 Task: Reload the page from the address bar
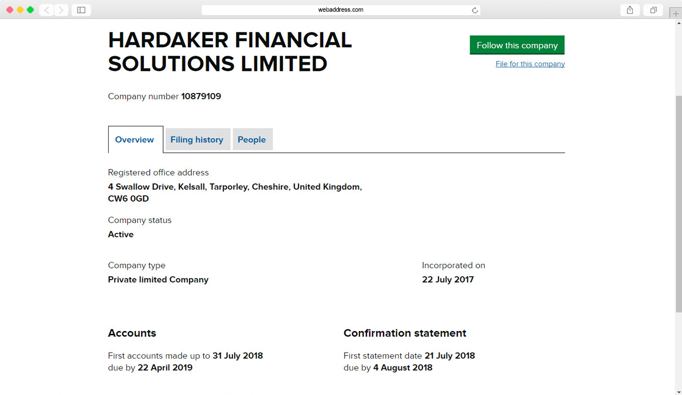click(x=475, y=10)
